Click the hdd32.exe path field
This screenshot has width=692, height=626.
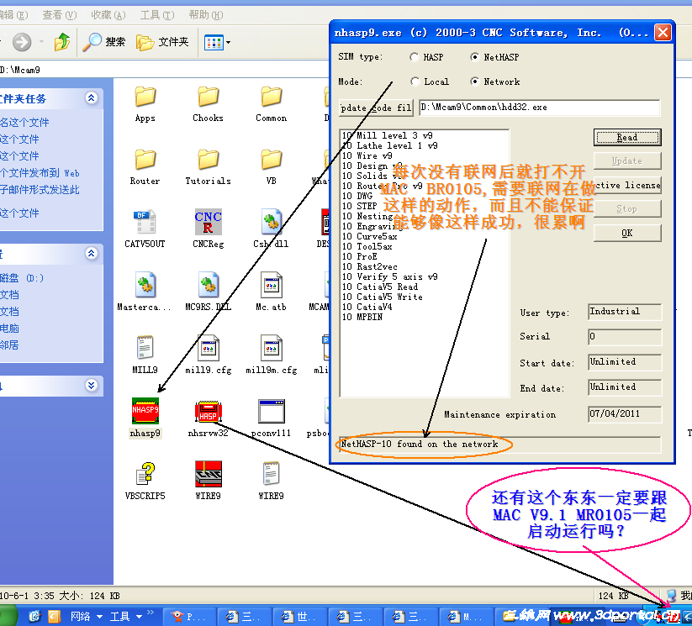click(x=539, y=108)
